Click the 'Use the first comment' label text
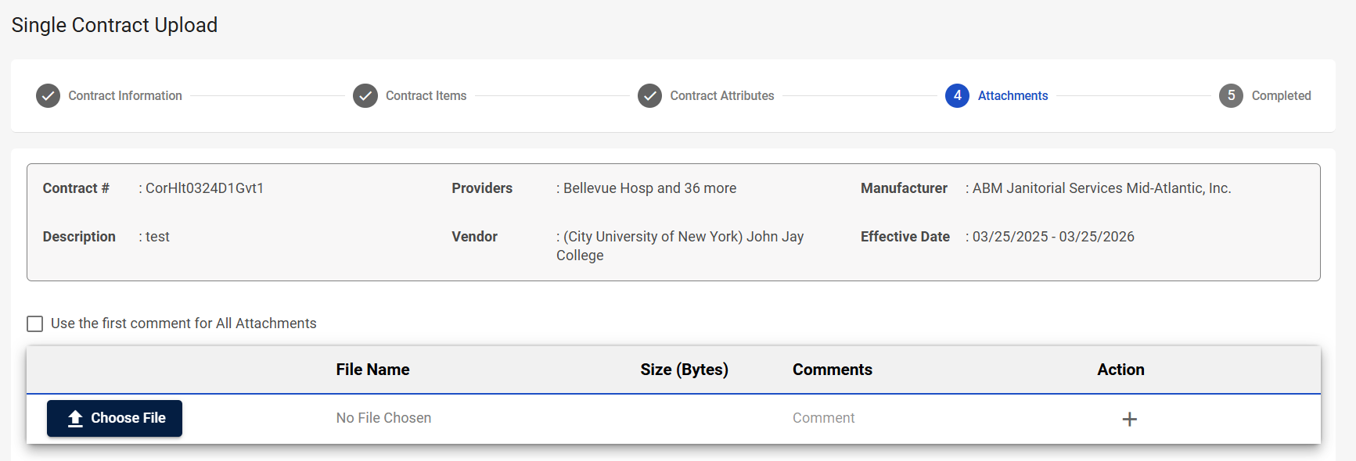Image resolution: width=1356 pixels, height=461 pixels. point(184,323)
